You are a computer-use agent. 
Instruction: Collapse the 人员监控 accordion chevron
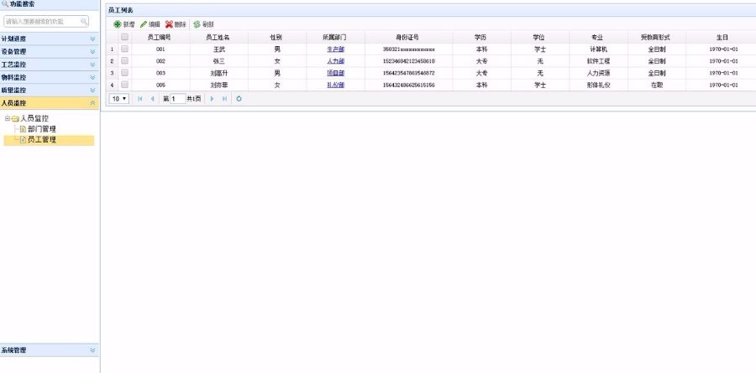(92, 103)
